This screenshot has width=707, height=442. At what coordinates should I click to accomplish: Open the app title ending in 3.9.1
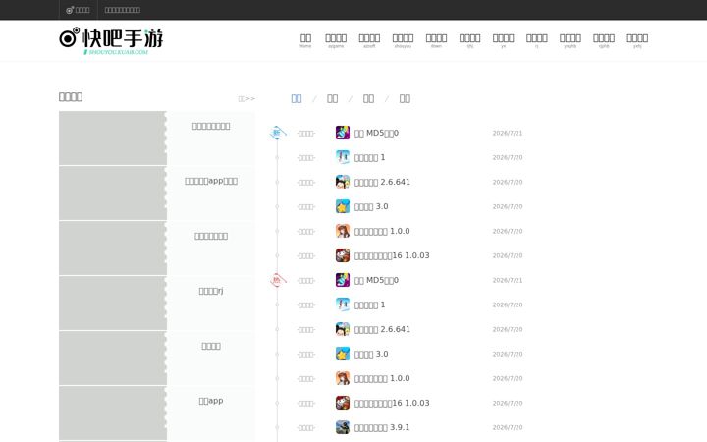click(382, 427)
